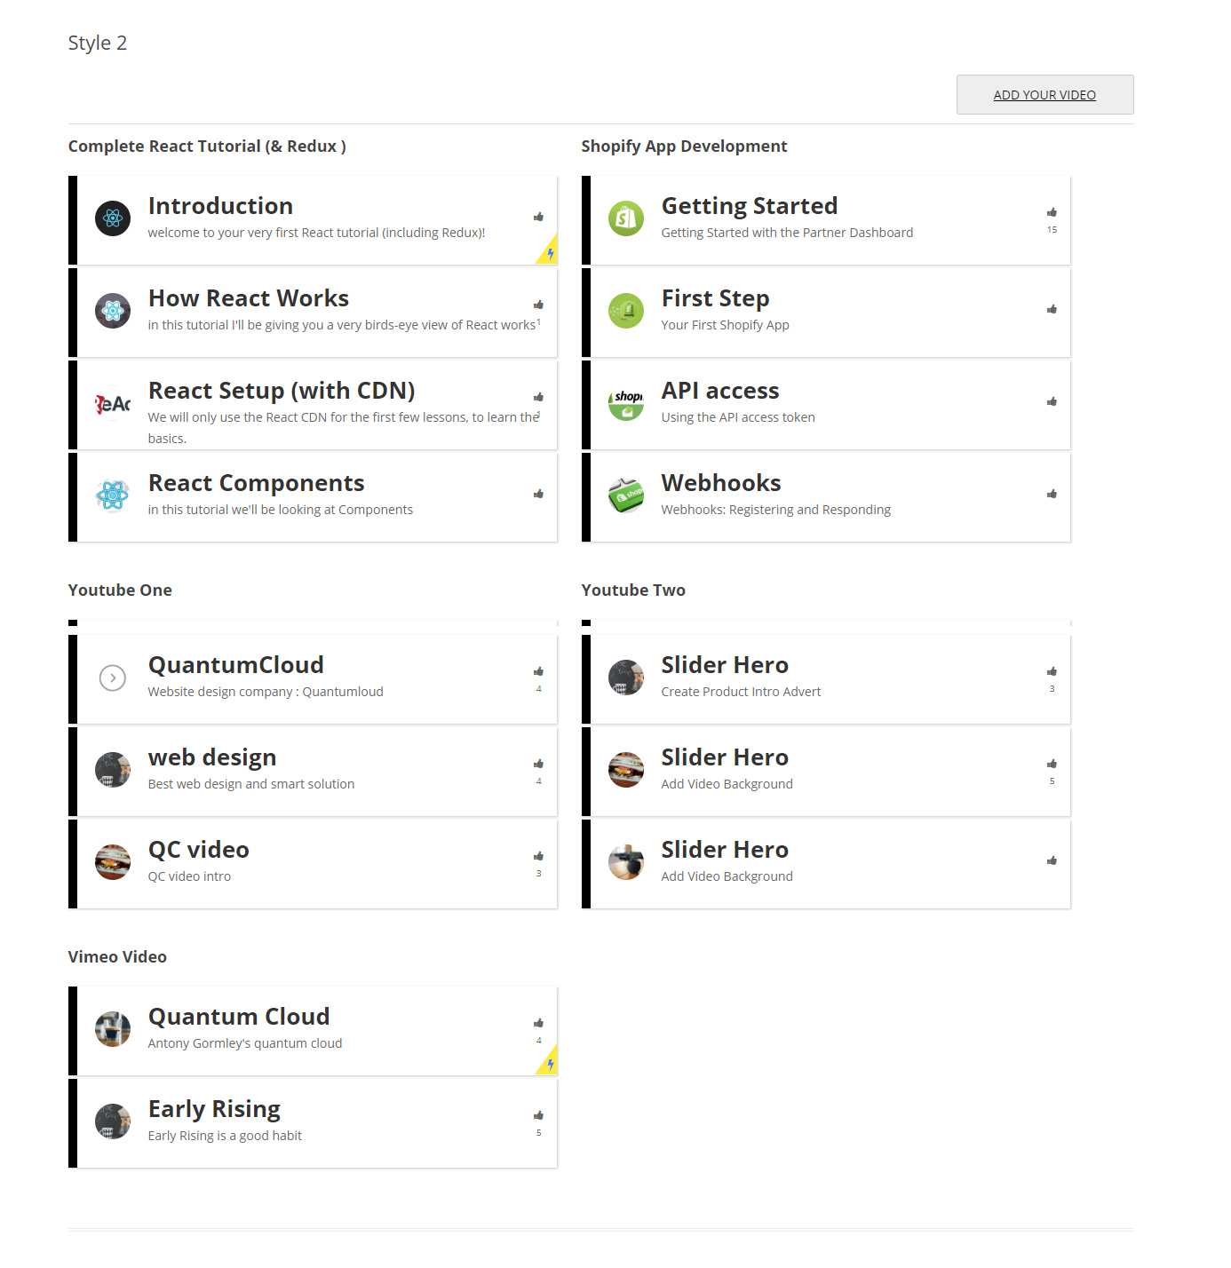Click Quantum Cloud Vimeo thumbnail
This screenshot has width=1231, height=1268.
pos(113,1029)
